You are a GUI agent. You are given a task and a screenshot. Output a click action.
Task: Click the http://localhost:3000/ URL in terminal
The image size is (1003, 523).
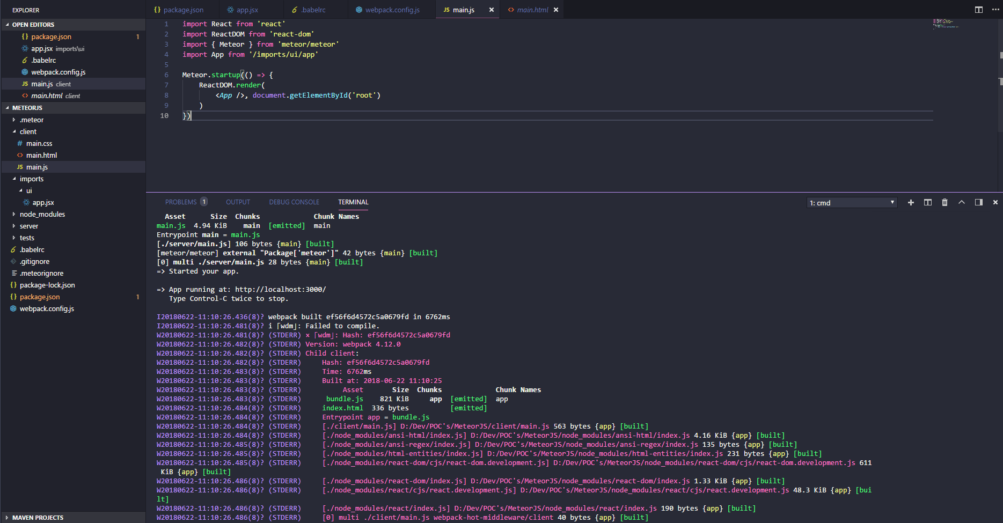[x=280, y=290]
